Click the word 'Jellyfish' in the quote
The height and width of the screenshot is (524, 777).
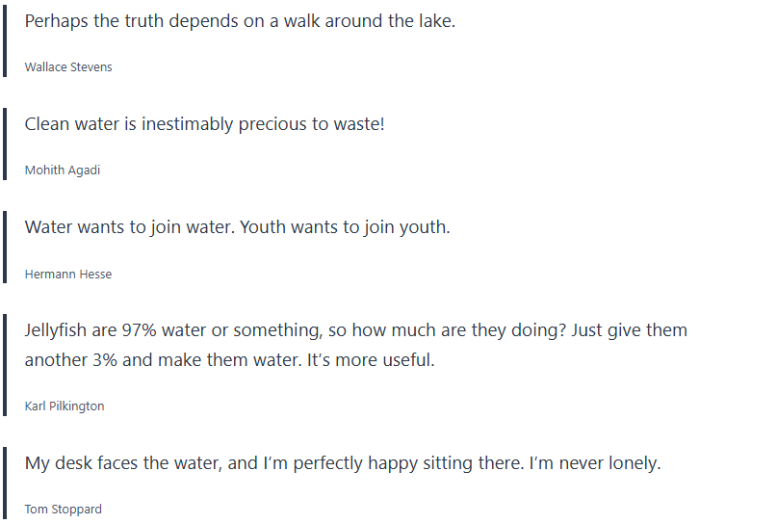[57, 330]
